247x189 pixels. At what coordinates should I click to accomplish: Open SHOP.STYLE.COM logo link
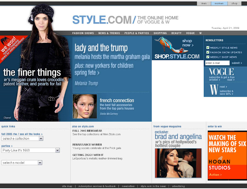tap(177, 56)
